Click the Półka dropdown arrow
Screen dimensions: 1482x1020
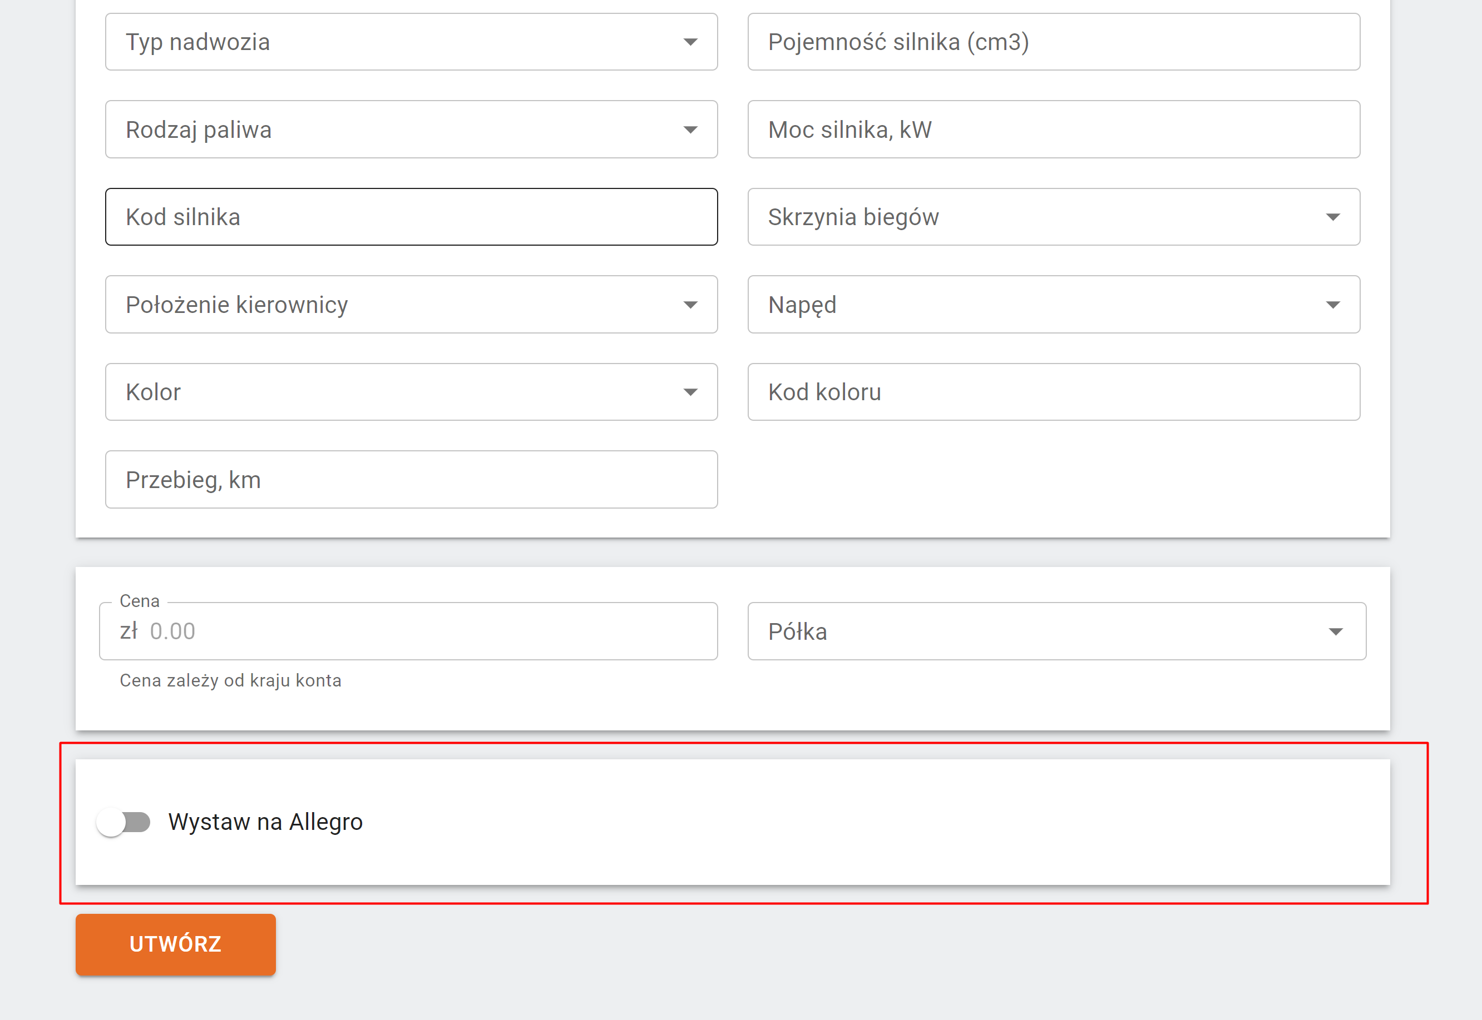pyautogui.click(x=1335, y=631)
